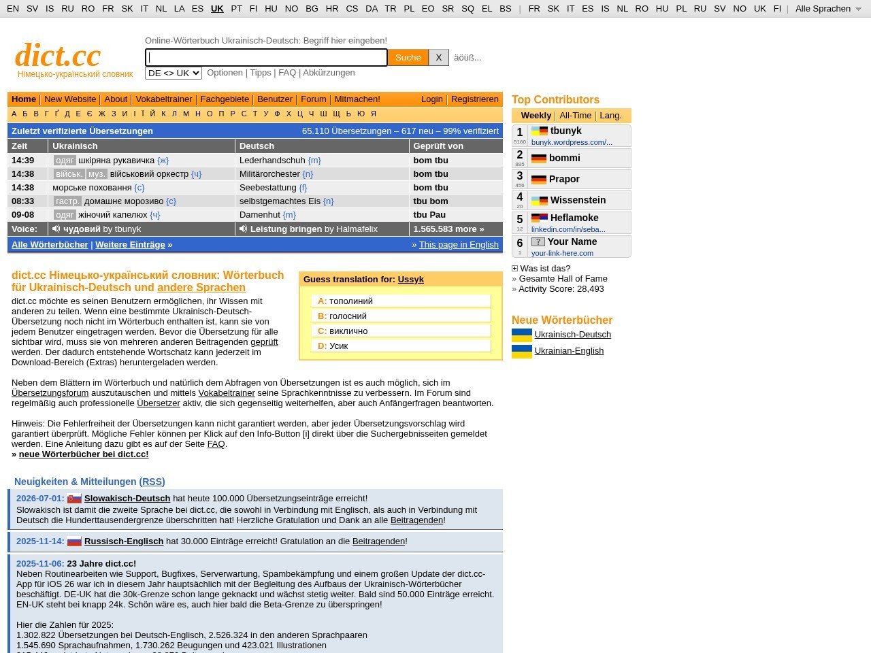Open the Alle Sprachen language menu
This screenshot has width=871, height=653.
coord(828,9)
